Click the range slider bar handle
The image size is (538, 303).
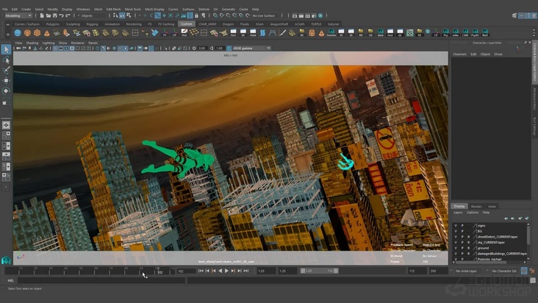pyautogui.click(x=320, y=271)
